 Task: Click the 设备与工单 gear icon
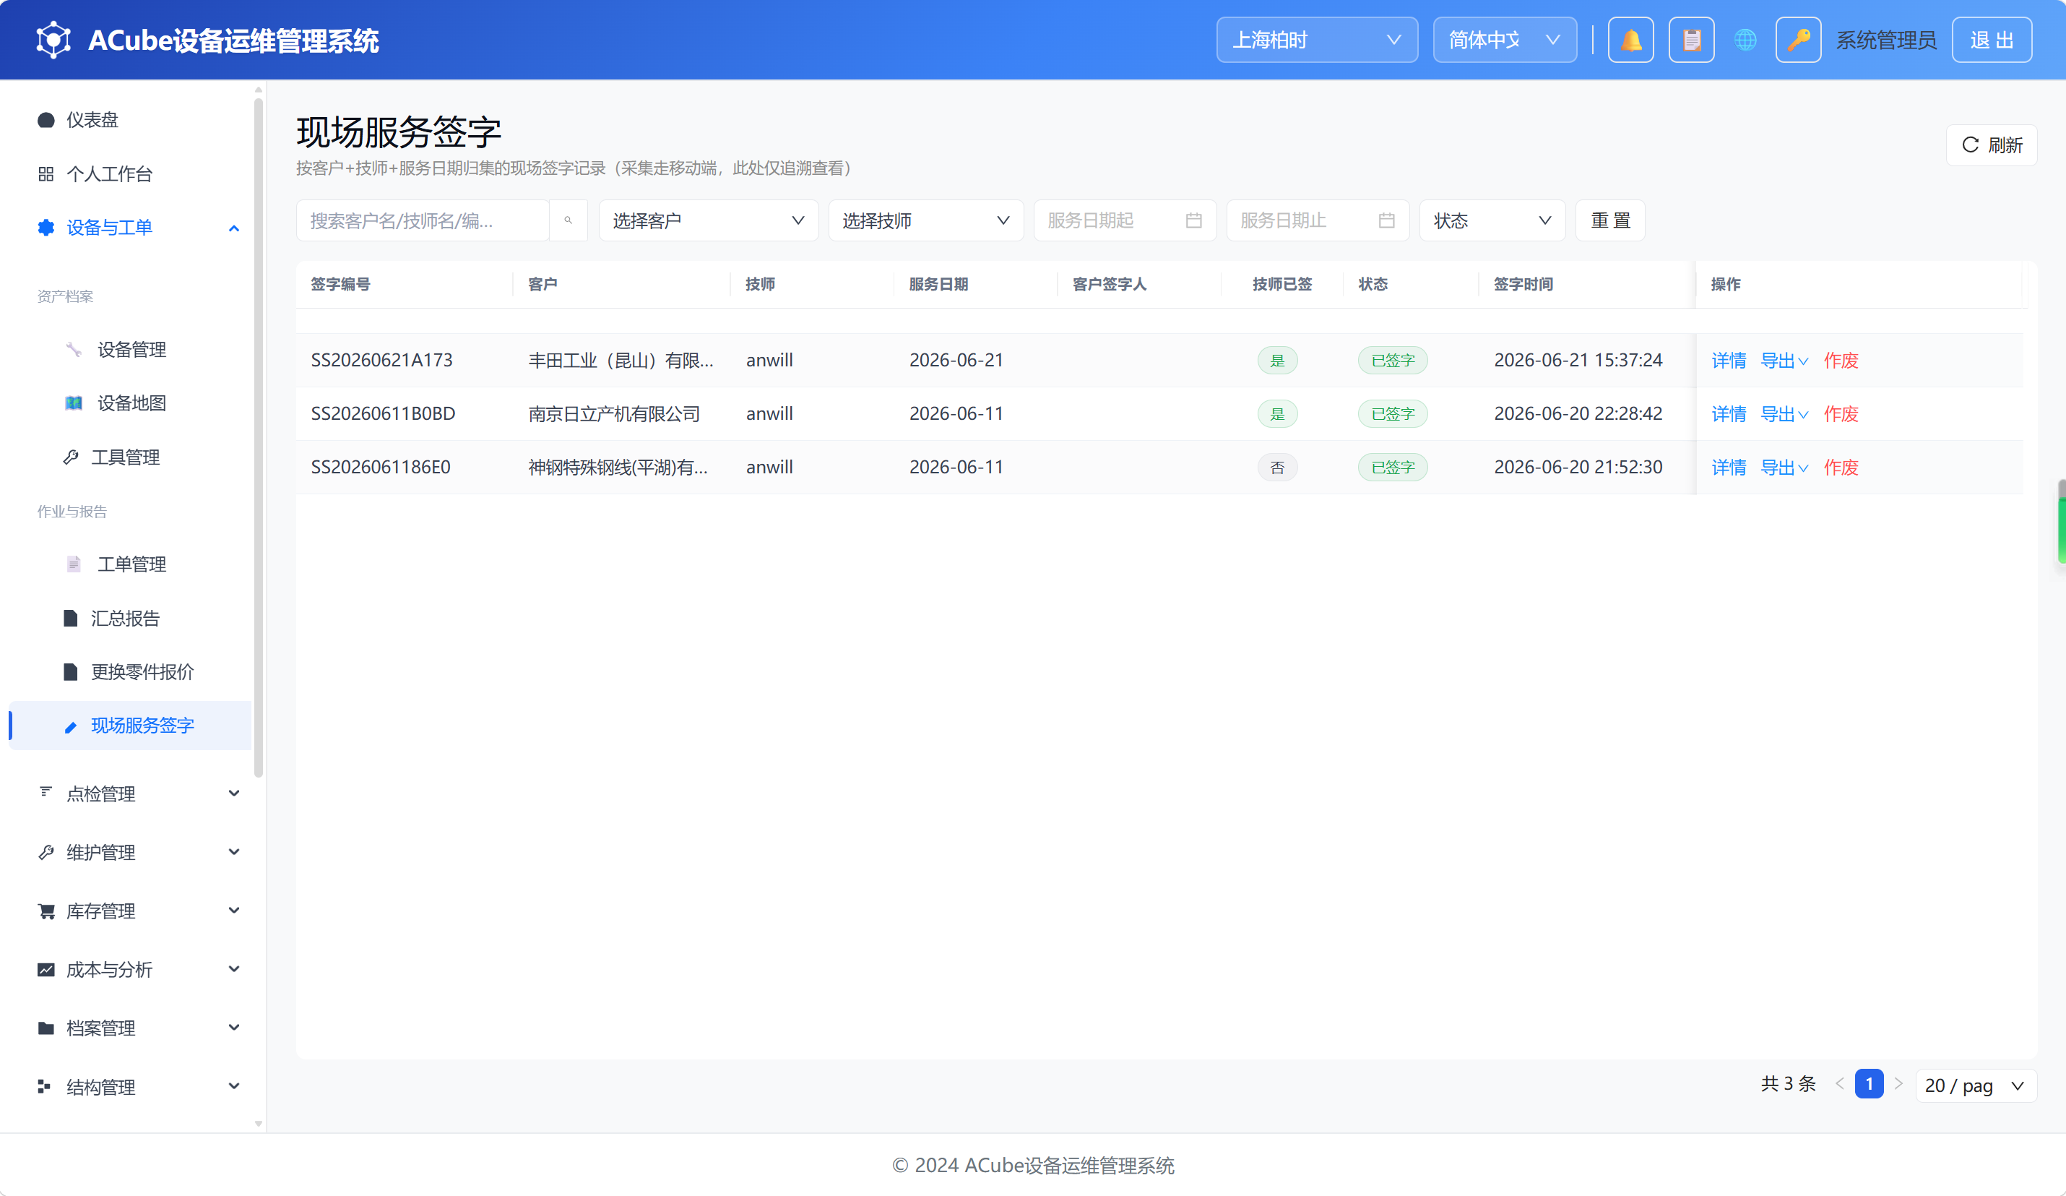(46, 227)
